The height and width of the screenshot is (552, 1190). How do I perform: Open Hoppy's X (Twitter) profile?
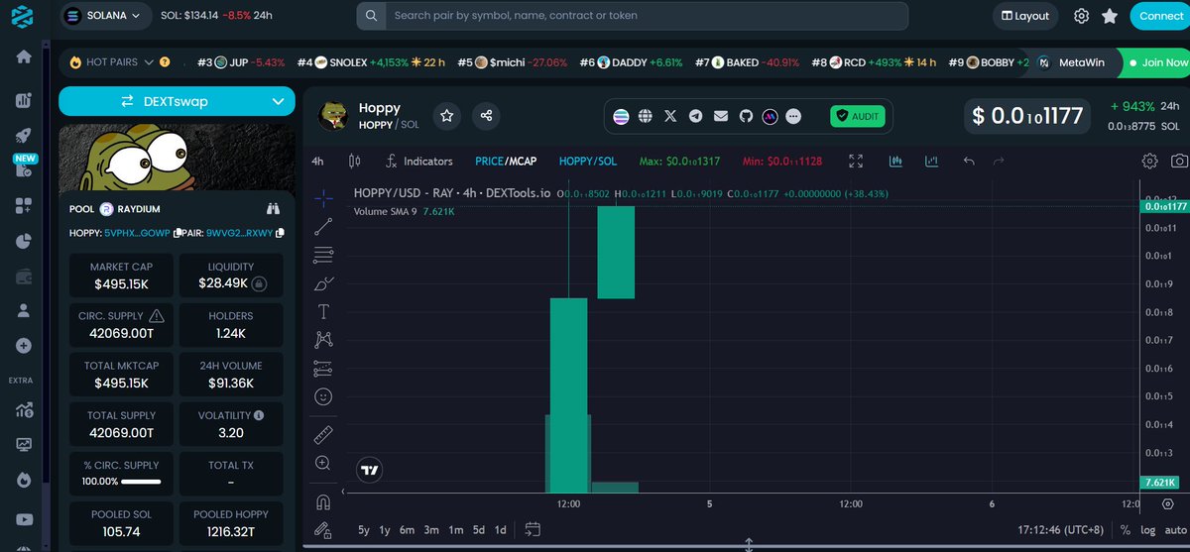click(670, 116)
